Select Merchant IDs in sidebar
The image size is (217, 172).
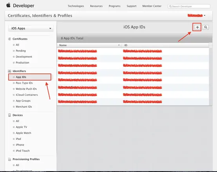(24, 107)
